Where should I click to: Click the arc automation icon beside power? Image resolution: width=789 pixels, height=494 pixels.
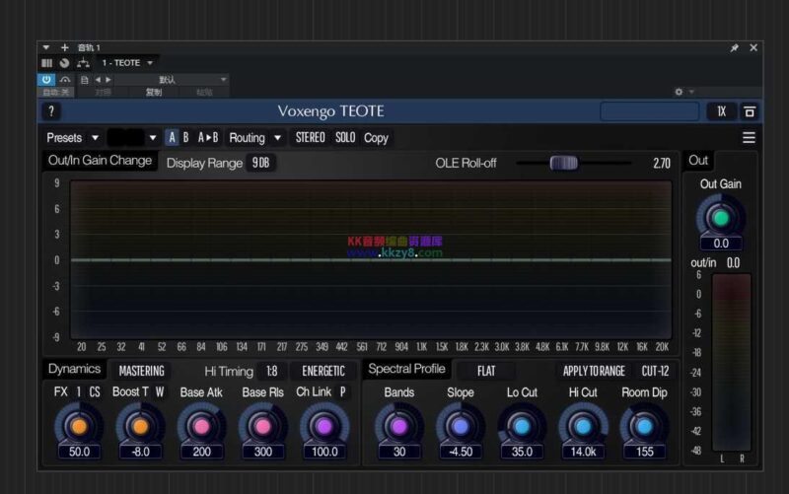point(65,80)
